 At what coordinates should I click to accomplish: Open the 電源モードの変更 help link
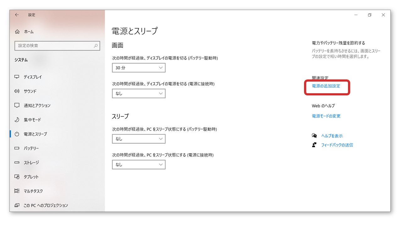(x=326, y=116)
